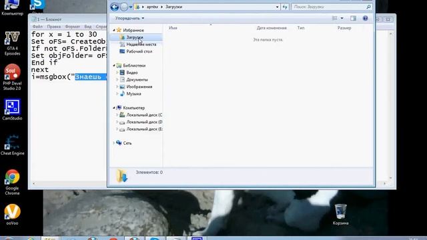Image resolution: width=427 pixels, height=240 pixels.
Task: Toggle the preview pane icon
Action: 353,18
